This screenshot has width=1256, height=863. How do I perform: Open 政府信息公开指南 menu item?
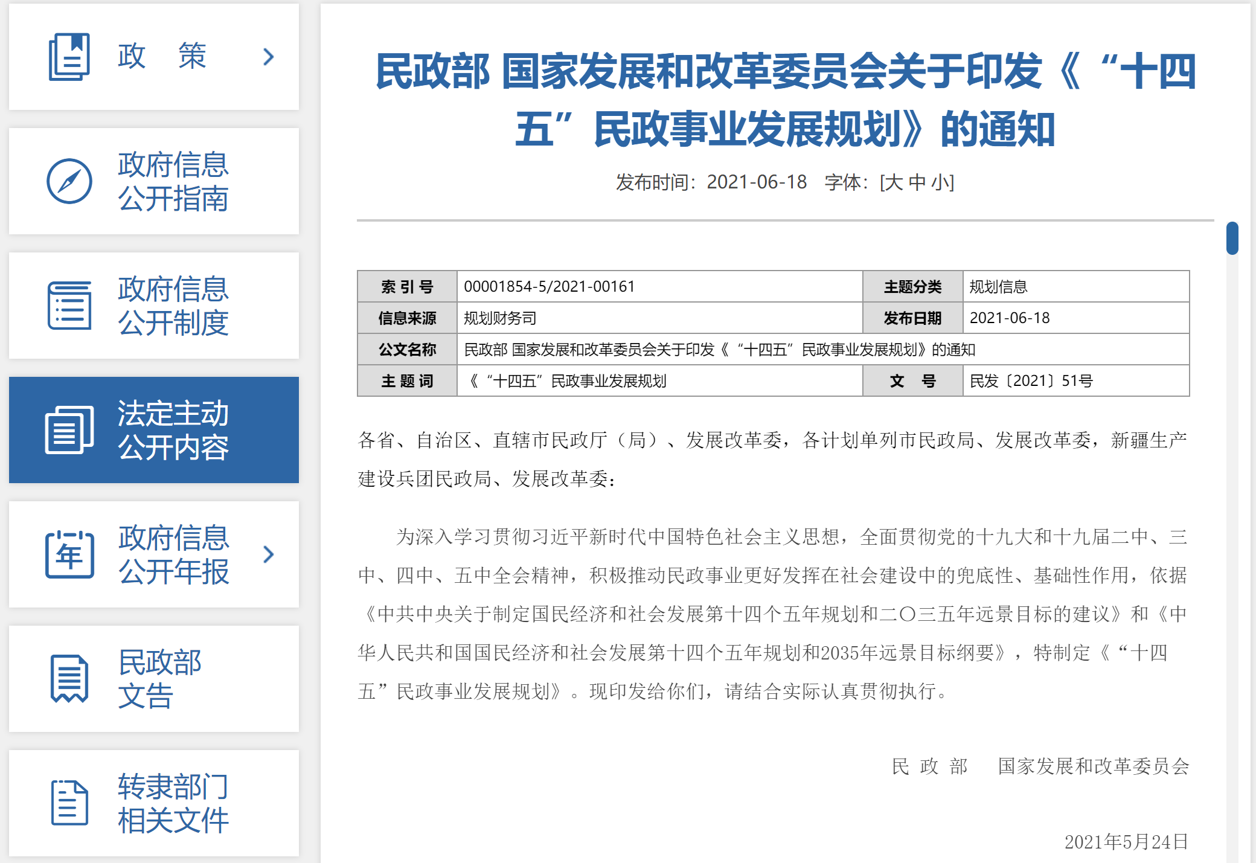tap(173, 181)
